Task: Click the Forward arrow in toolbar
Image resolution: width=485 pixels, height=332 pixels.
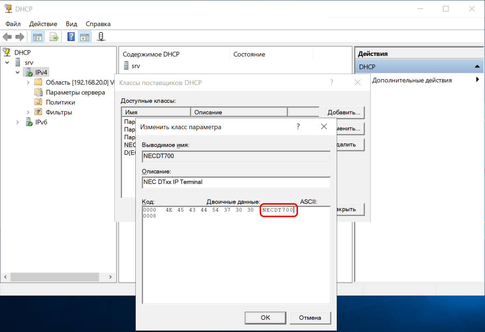Action: (x=20, y=37)
